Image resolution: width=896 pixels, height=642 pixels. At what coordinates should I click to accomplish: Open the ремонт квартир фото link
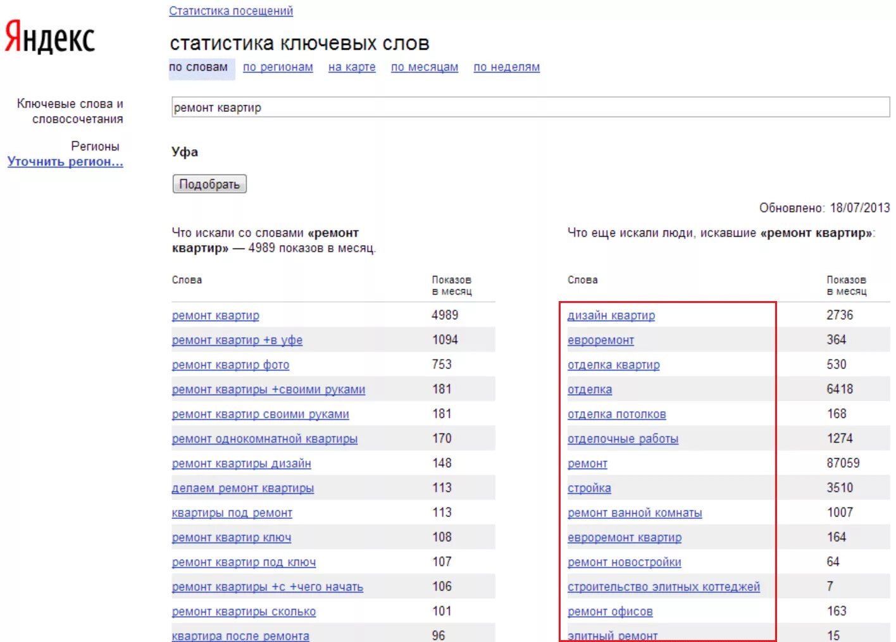[230, 364]
